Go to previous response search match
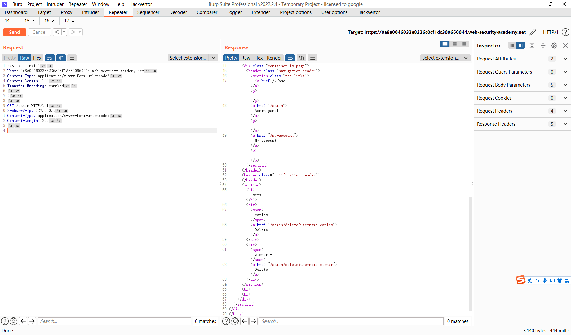Screen dimensions: 571x335 [244, 321]
